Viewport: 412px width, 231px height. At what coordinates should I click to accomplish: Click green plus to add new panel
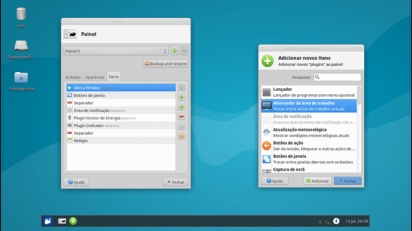click(x=174, y=51)
